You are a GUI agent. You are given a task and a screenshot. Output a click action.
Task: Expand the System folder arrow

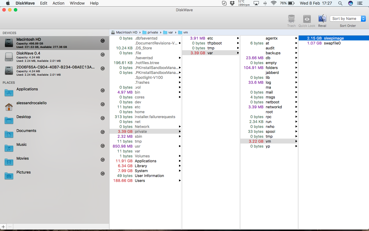click(180, 171)
